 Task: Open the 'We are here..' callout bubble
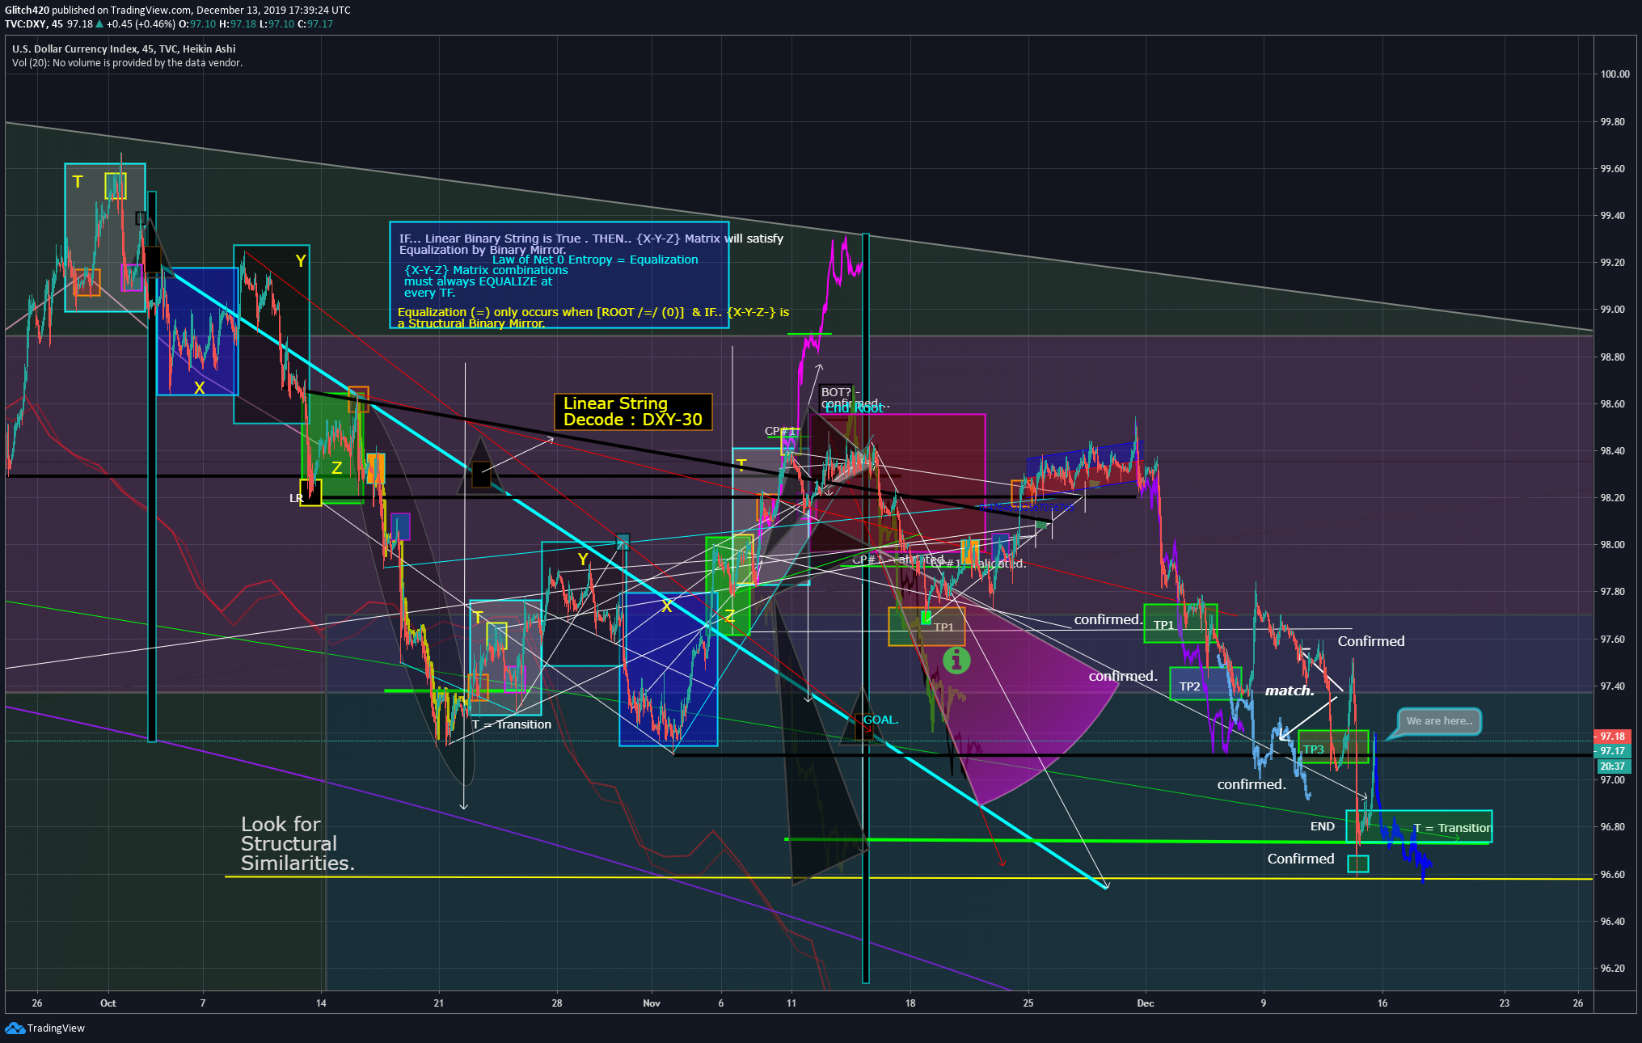1439,721
